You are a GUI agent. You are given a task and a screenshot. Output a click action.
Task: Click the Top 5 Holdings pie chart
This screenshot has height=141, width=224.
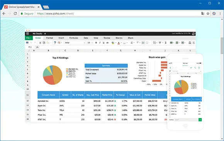coord(53,75)
